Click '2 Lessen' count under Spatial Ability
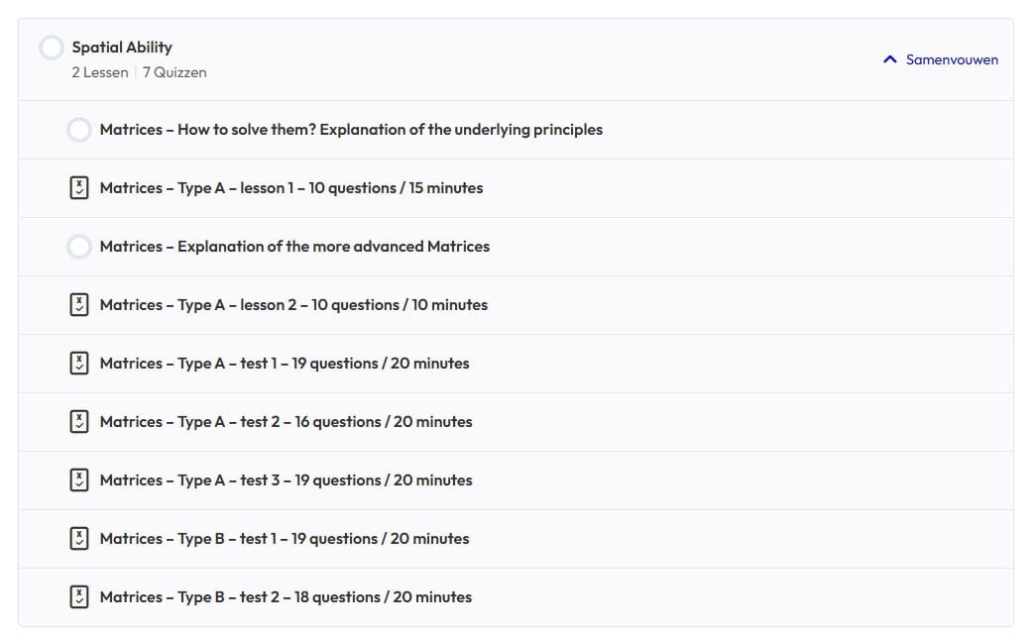 tap(99, 72)
